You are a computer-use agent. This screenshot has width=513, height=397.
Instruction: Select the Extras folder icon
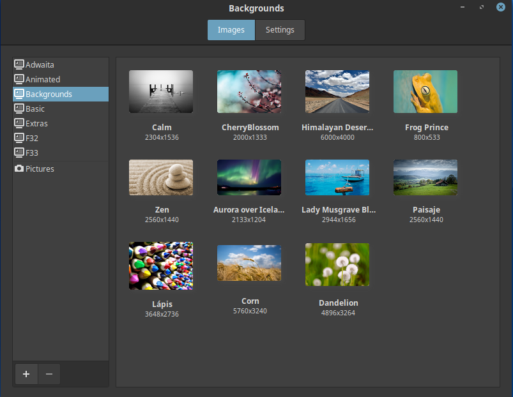pyautogui.click(x=19, y=123)
